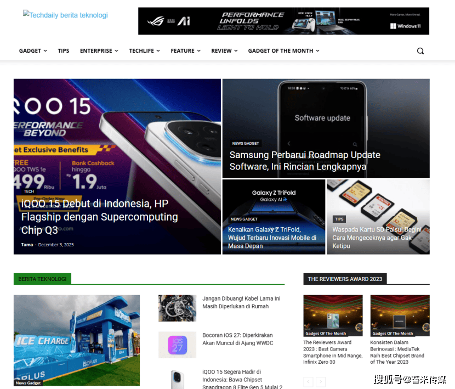Click previous arrow in Reviewers Award section

pyautogui.click(x=308, y=381)
